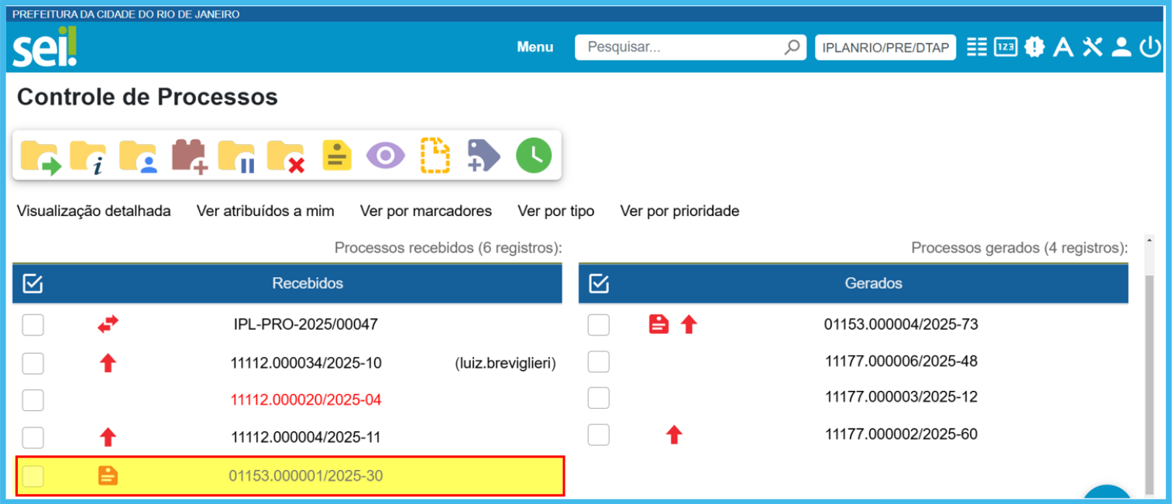Open the Menu in top bar
1172x504 pixels.
535,47
